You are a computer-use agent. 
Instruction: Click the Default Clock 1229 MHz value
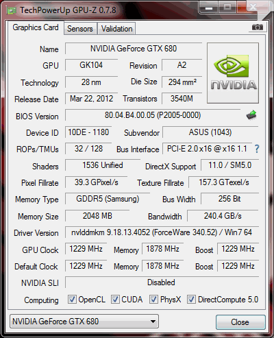click(86, 266)
